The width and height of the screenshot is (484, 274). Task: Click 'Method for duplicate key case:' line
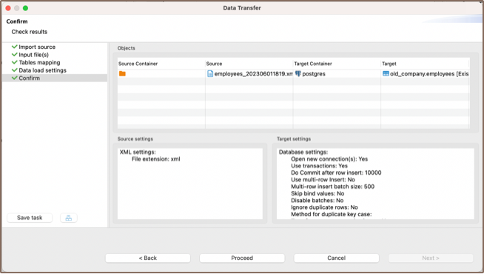[332, 214]
